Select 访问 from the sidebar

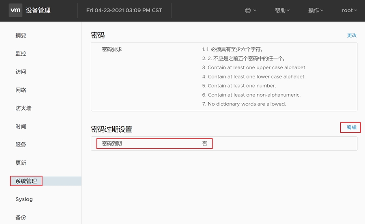tap(21, 72)
